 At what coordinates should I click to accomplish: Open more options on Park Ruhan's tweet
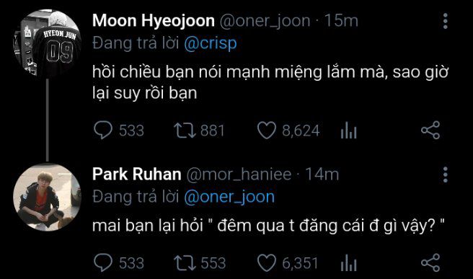pyautogui.click(x=446, y=174)
